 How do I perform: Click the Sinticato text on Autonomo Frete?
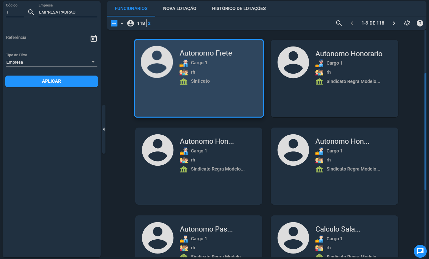click(200, 81)
